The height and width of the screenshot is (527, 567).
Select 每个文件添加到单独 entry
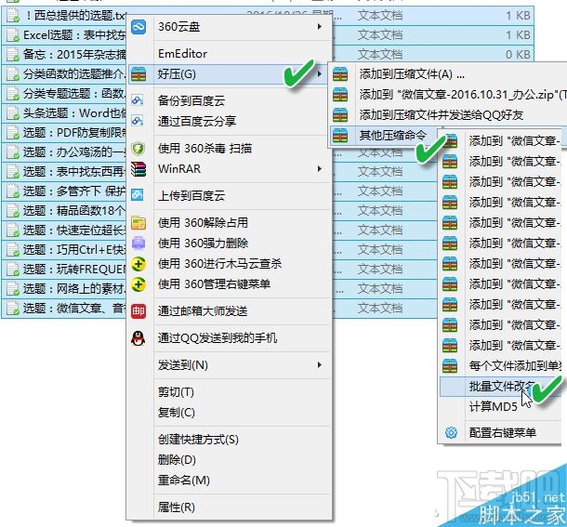tap(515, 366)
